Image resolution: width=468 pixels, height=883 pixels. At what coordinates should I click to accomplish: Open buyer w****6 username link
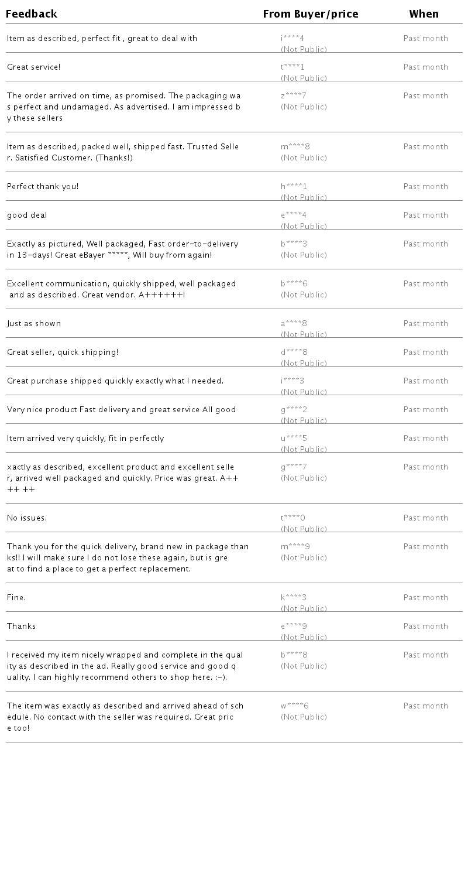pos(295,706)
